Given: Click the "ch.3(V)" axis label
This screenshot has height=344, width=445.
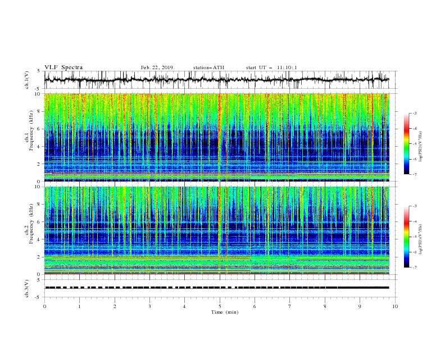Looking at the screenshot, I should click(x=27, y=288).
